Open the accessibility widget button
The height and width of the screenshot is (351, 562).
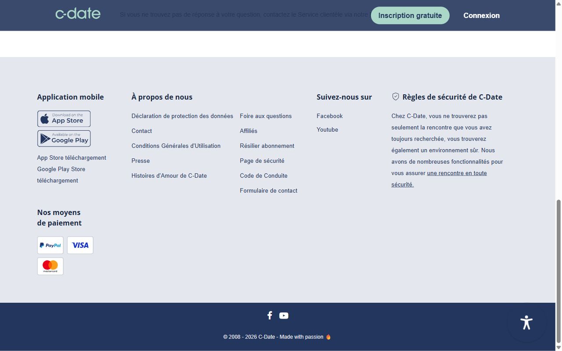(526, 323)
